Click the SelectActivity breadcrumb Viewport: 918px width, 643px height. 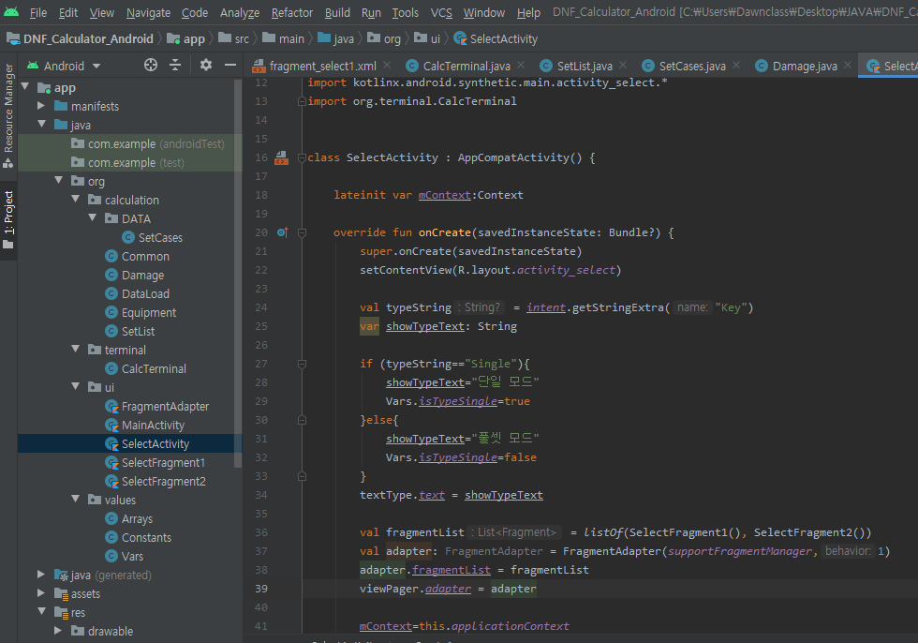tap(496, 38)
